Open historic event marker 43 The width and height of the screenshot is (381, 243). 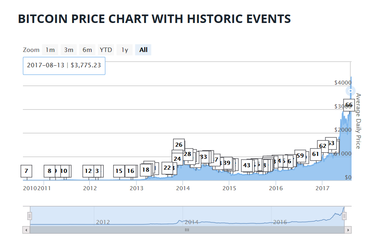[247, 165]
